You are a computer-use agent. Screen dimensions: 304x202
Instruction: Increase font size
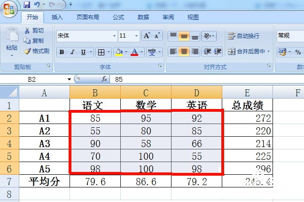[147, 36]
